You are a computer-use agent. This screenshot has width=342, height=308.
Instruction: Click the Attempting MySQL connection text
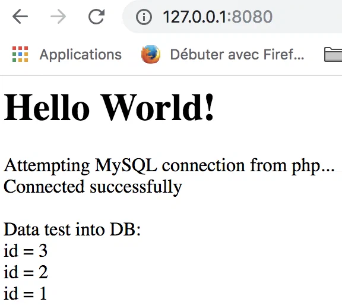[169, 166]
